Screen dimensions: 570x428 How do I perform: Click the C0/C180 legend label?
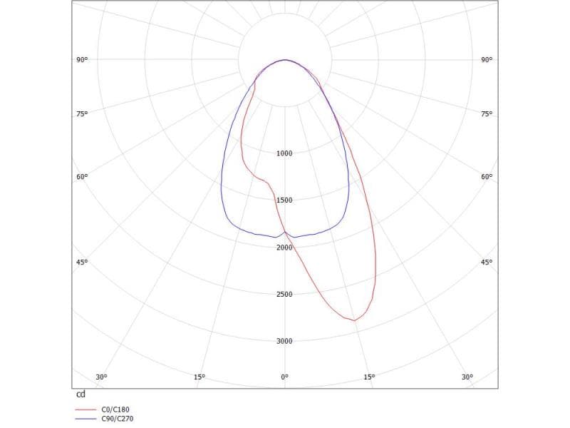116,409
